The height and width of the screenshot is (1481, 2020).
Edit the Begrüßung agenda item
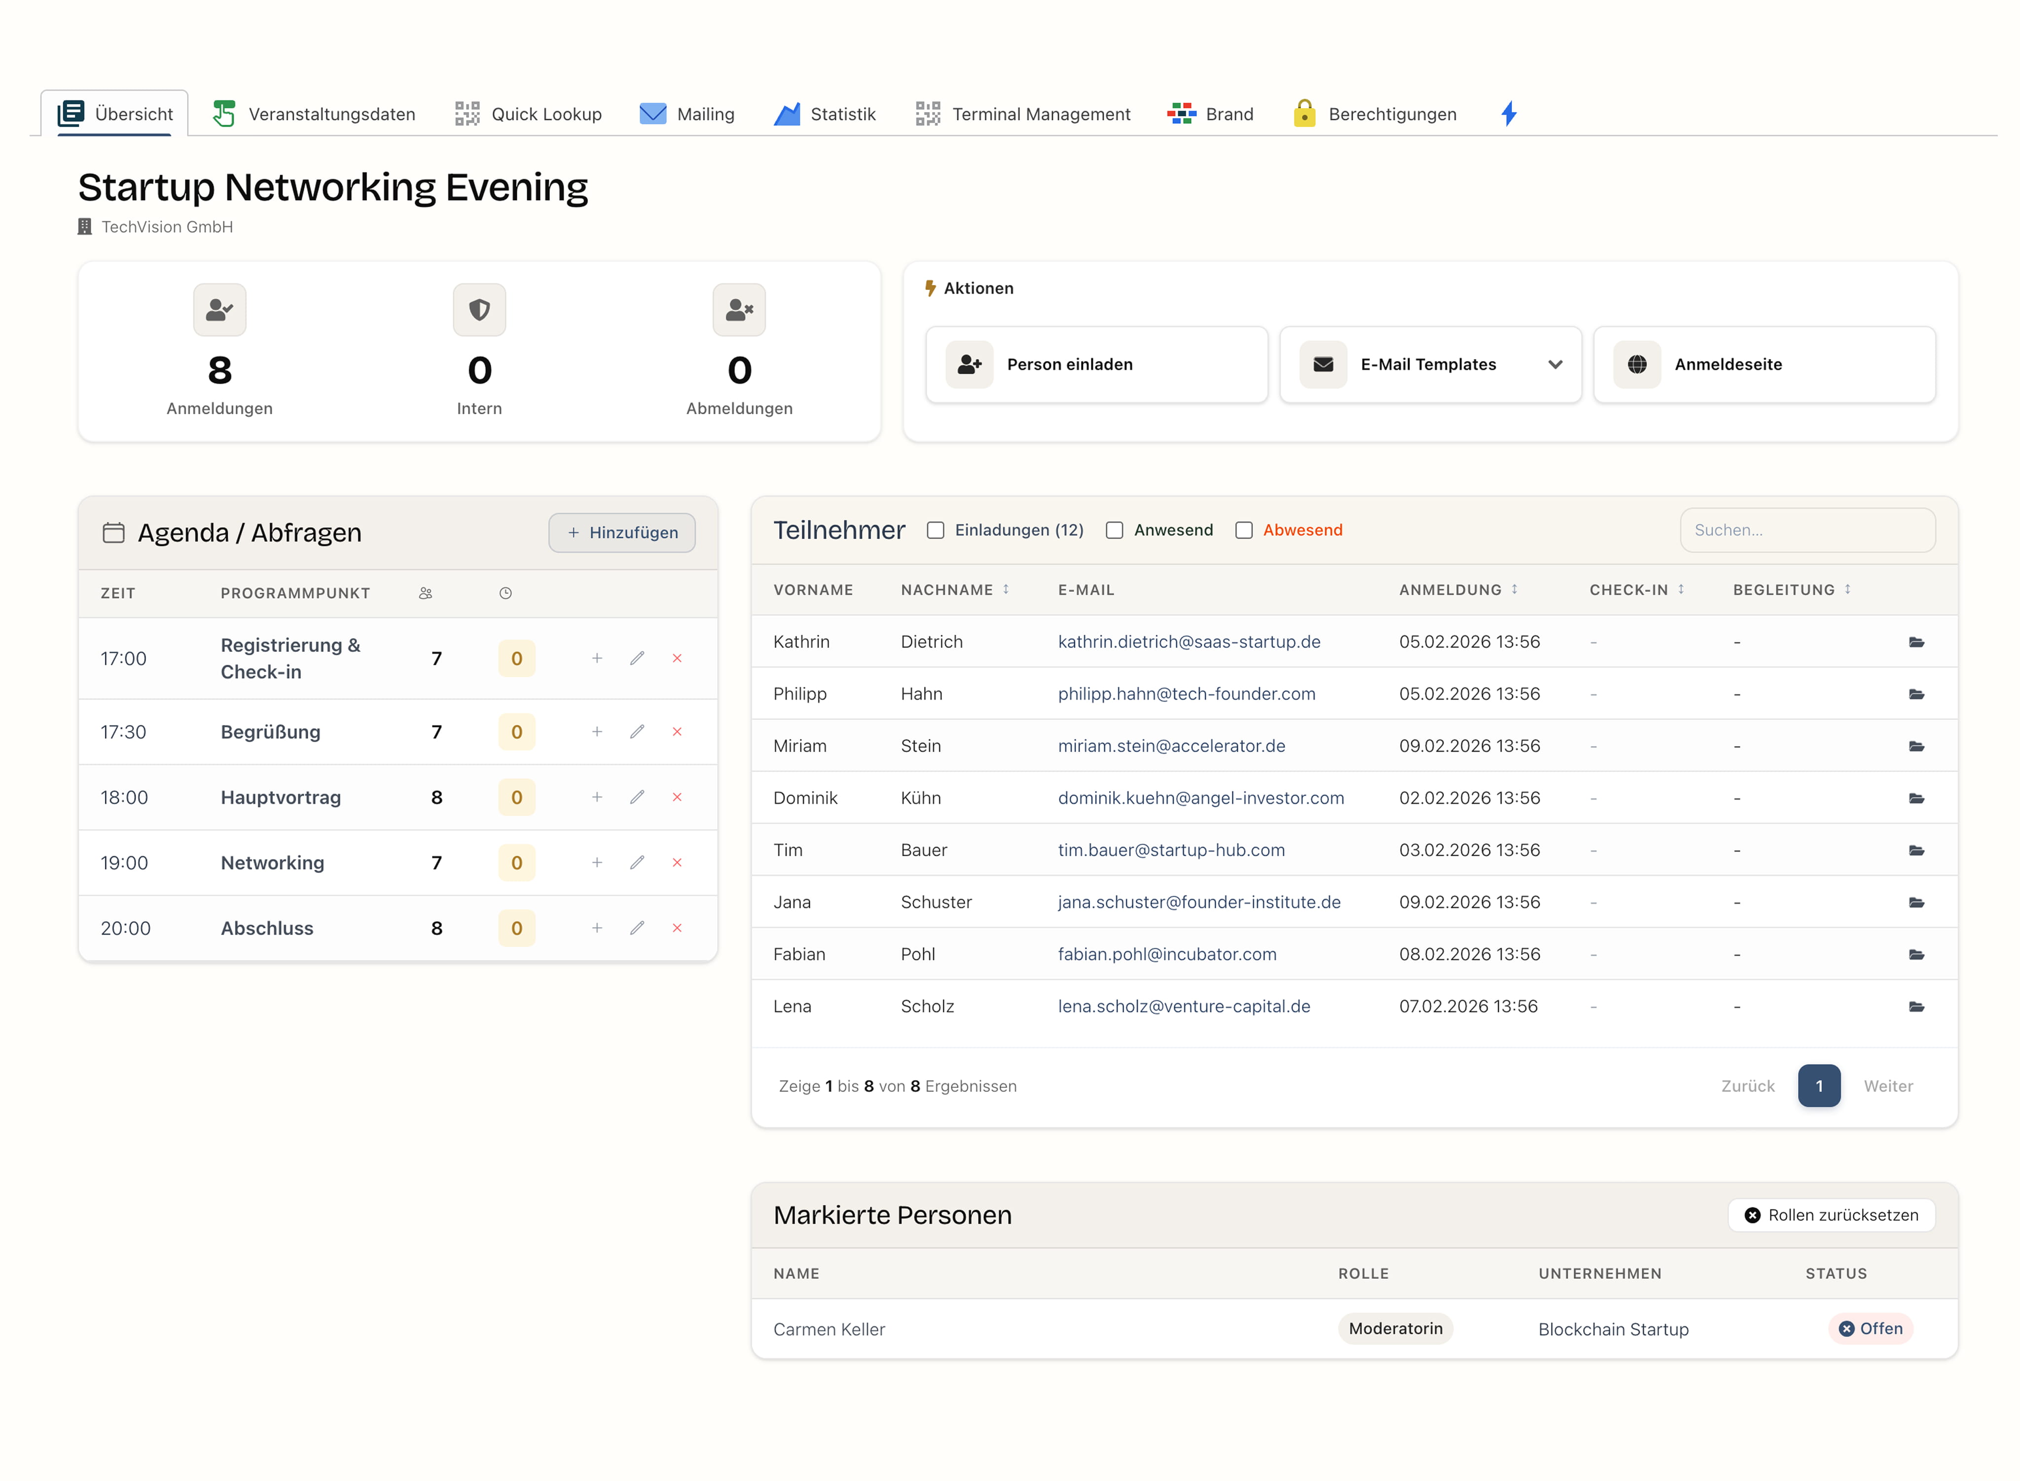click(x=637, y=731)
